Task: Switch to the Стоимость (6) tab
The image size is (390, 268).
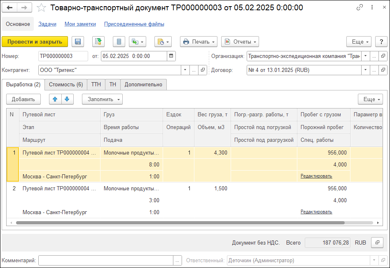Action: 66,85
